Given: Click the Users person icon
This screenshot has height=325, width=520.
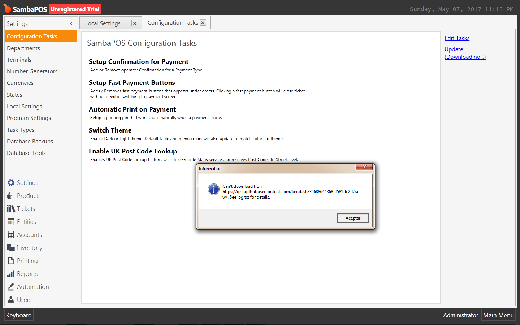Looking at the screenshot, I should click(x=11, y=300).
